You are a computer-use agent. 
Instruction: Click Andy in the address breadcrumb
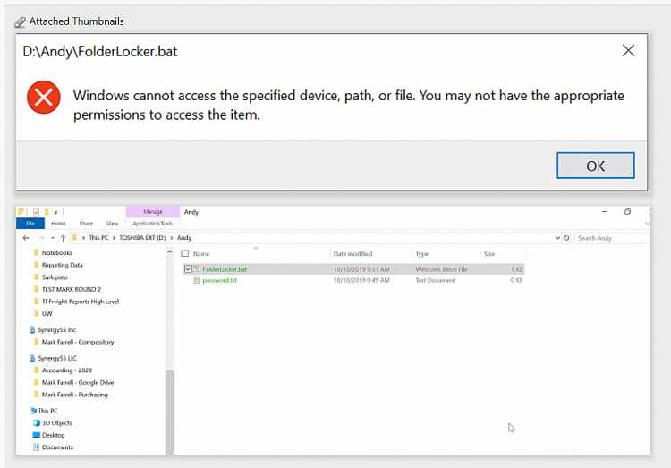tap(184, 238)
